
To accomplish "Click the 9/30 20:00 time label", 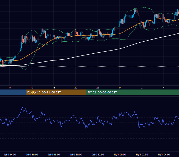I will [x=76, y=154].
